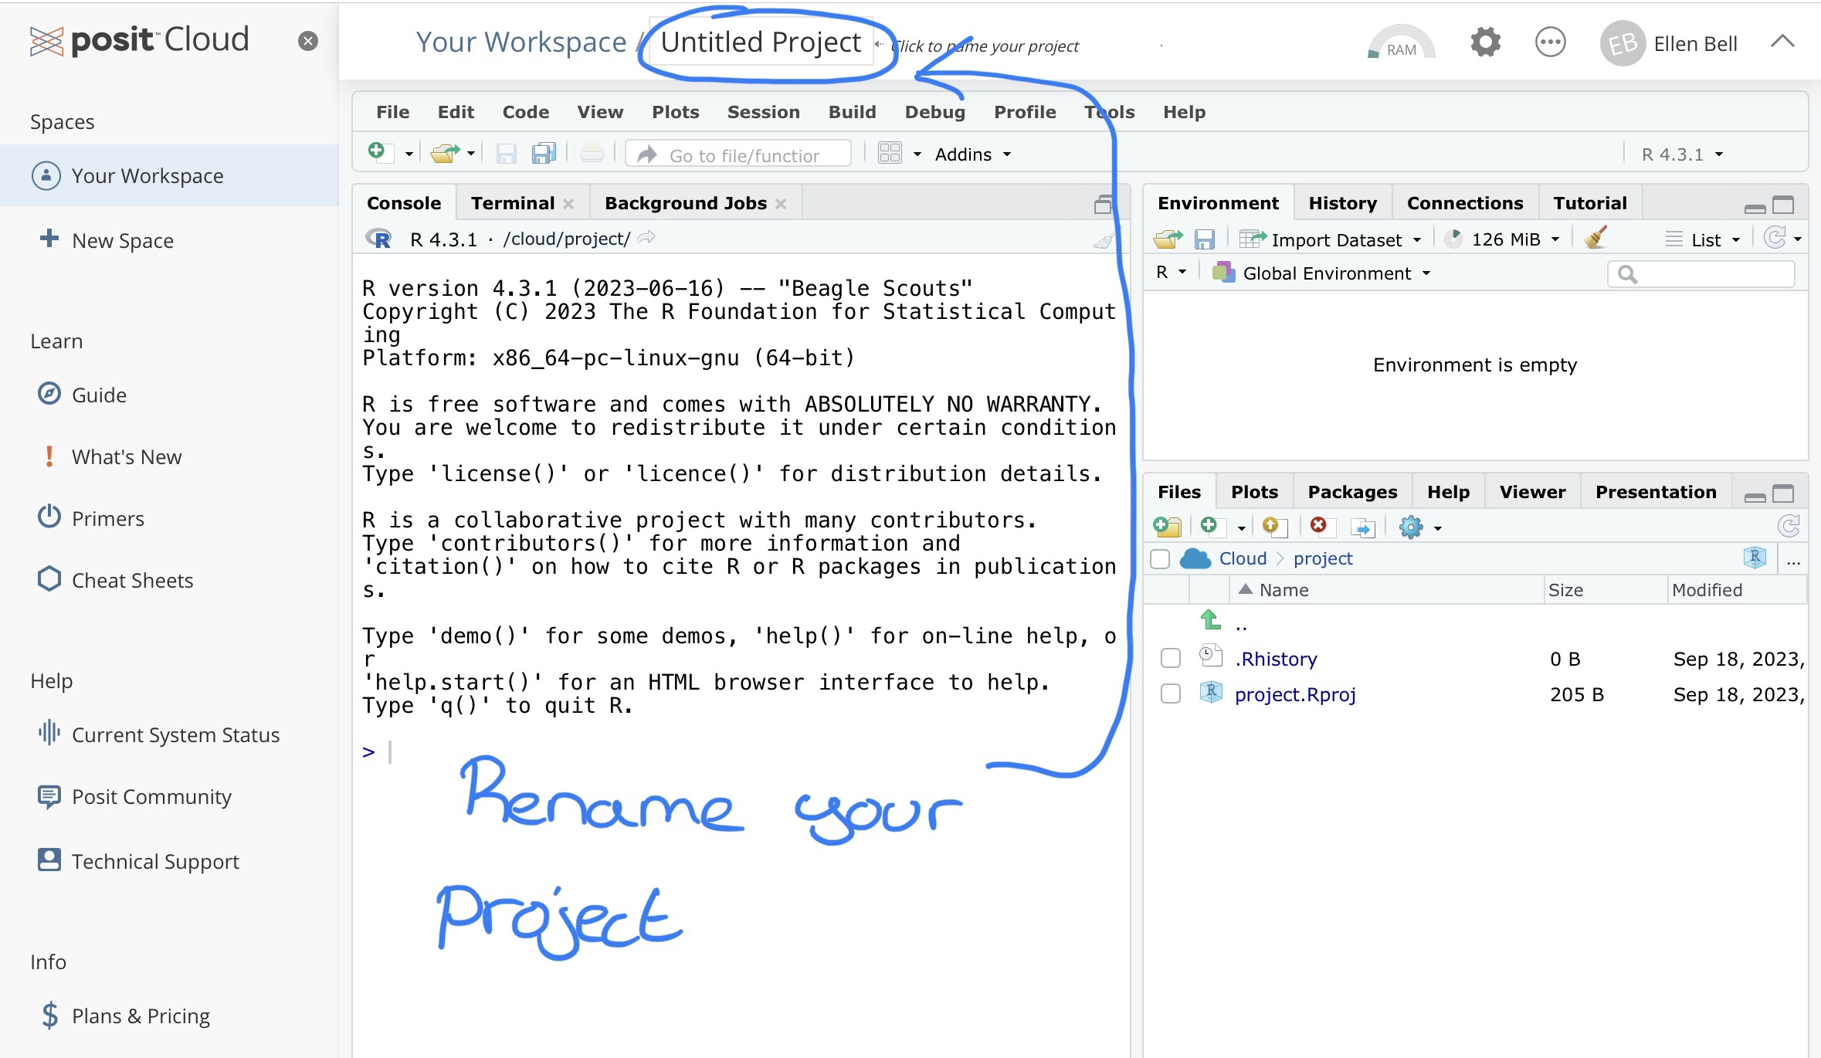Image resolution: width=1821 pixels, height=1058 pixels.
Task: Tick the .Rhistory file checkbox
Action: [1170, 658]
